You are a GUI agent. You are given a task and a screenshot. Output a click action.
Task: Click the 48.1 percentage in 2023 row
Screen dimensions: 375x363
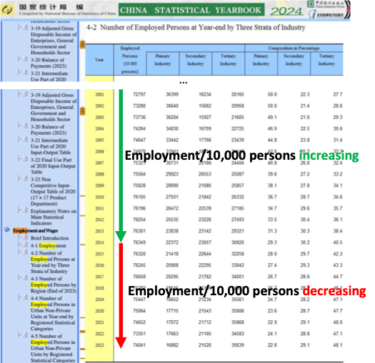pos(338,345)
